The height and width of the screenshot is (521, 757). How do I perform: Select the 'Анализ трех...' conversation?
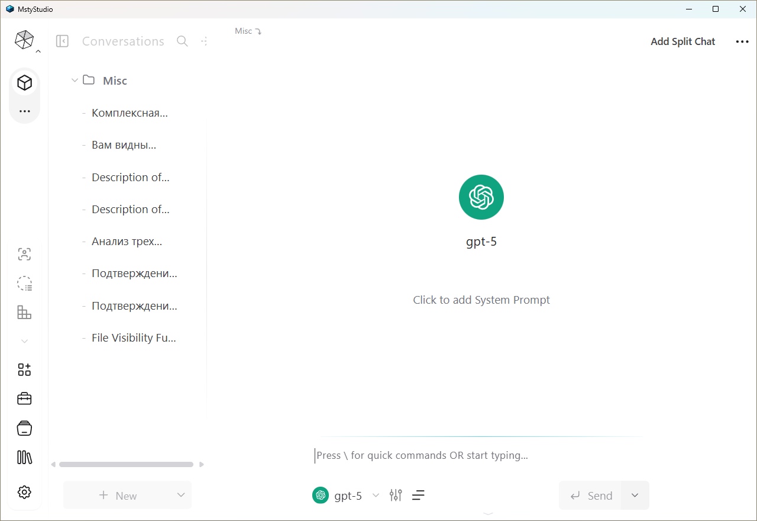[127, 242]
